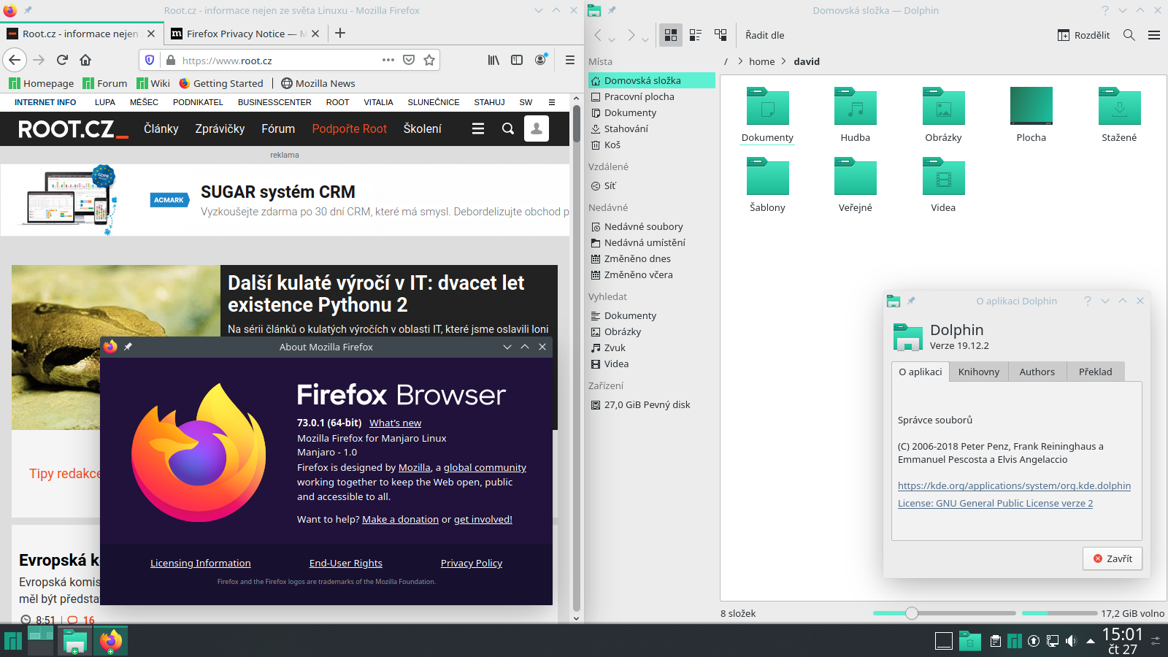Save page to Pocket
Screen dimensions: 1168x657
click(409, 60)
